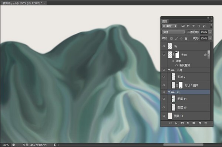Click the link layers icon
Viewport: 222px width, 147px height.
tap(170, 123)
